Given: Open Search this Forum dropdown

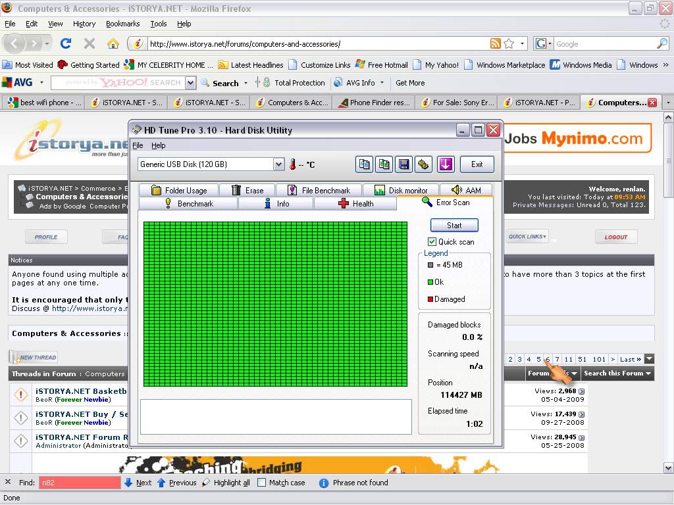Looking at the screenshot, I should click(617, 373).
